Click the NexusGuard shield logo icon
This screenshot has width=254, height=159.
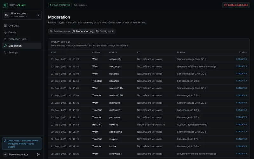click(x=5, y=5)
